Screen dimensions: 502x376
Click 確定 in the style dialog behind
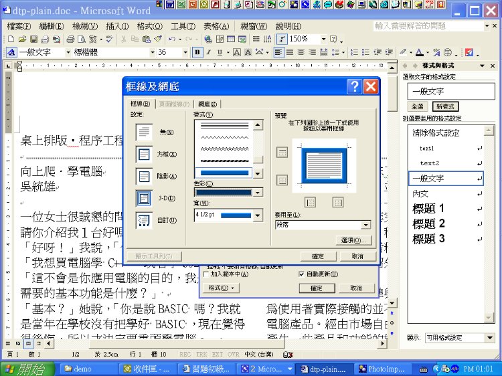317,288
